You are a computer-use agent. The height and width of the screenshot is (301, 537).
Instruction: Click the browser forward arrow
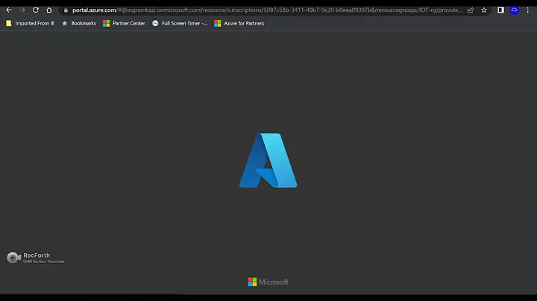[22, 10]
